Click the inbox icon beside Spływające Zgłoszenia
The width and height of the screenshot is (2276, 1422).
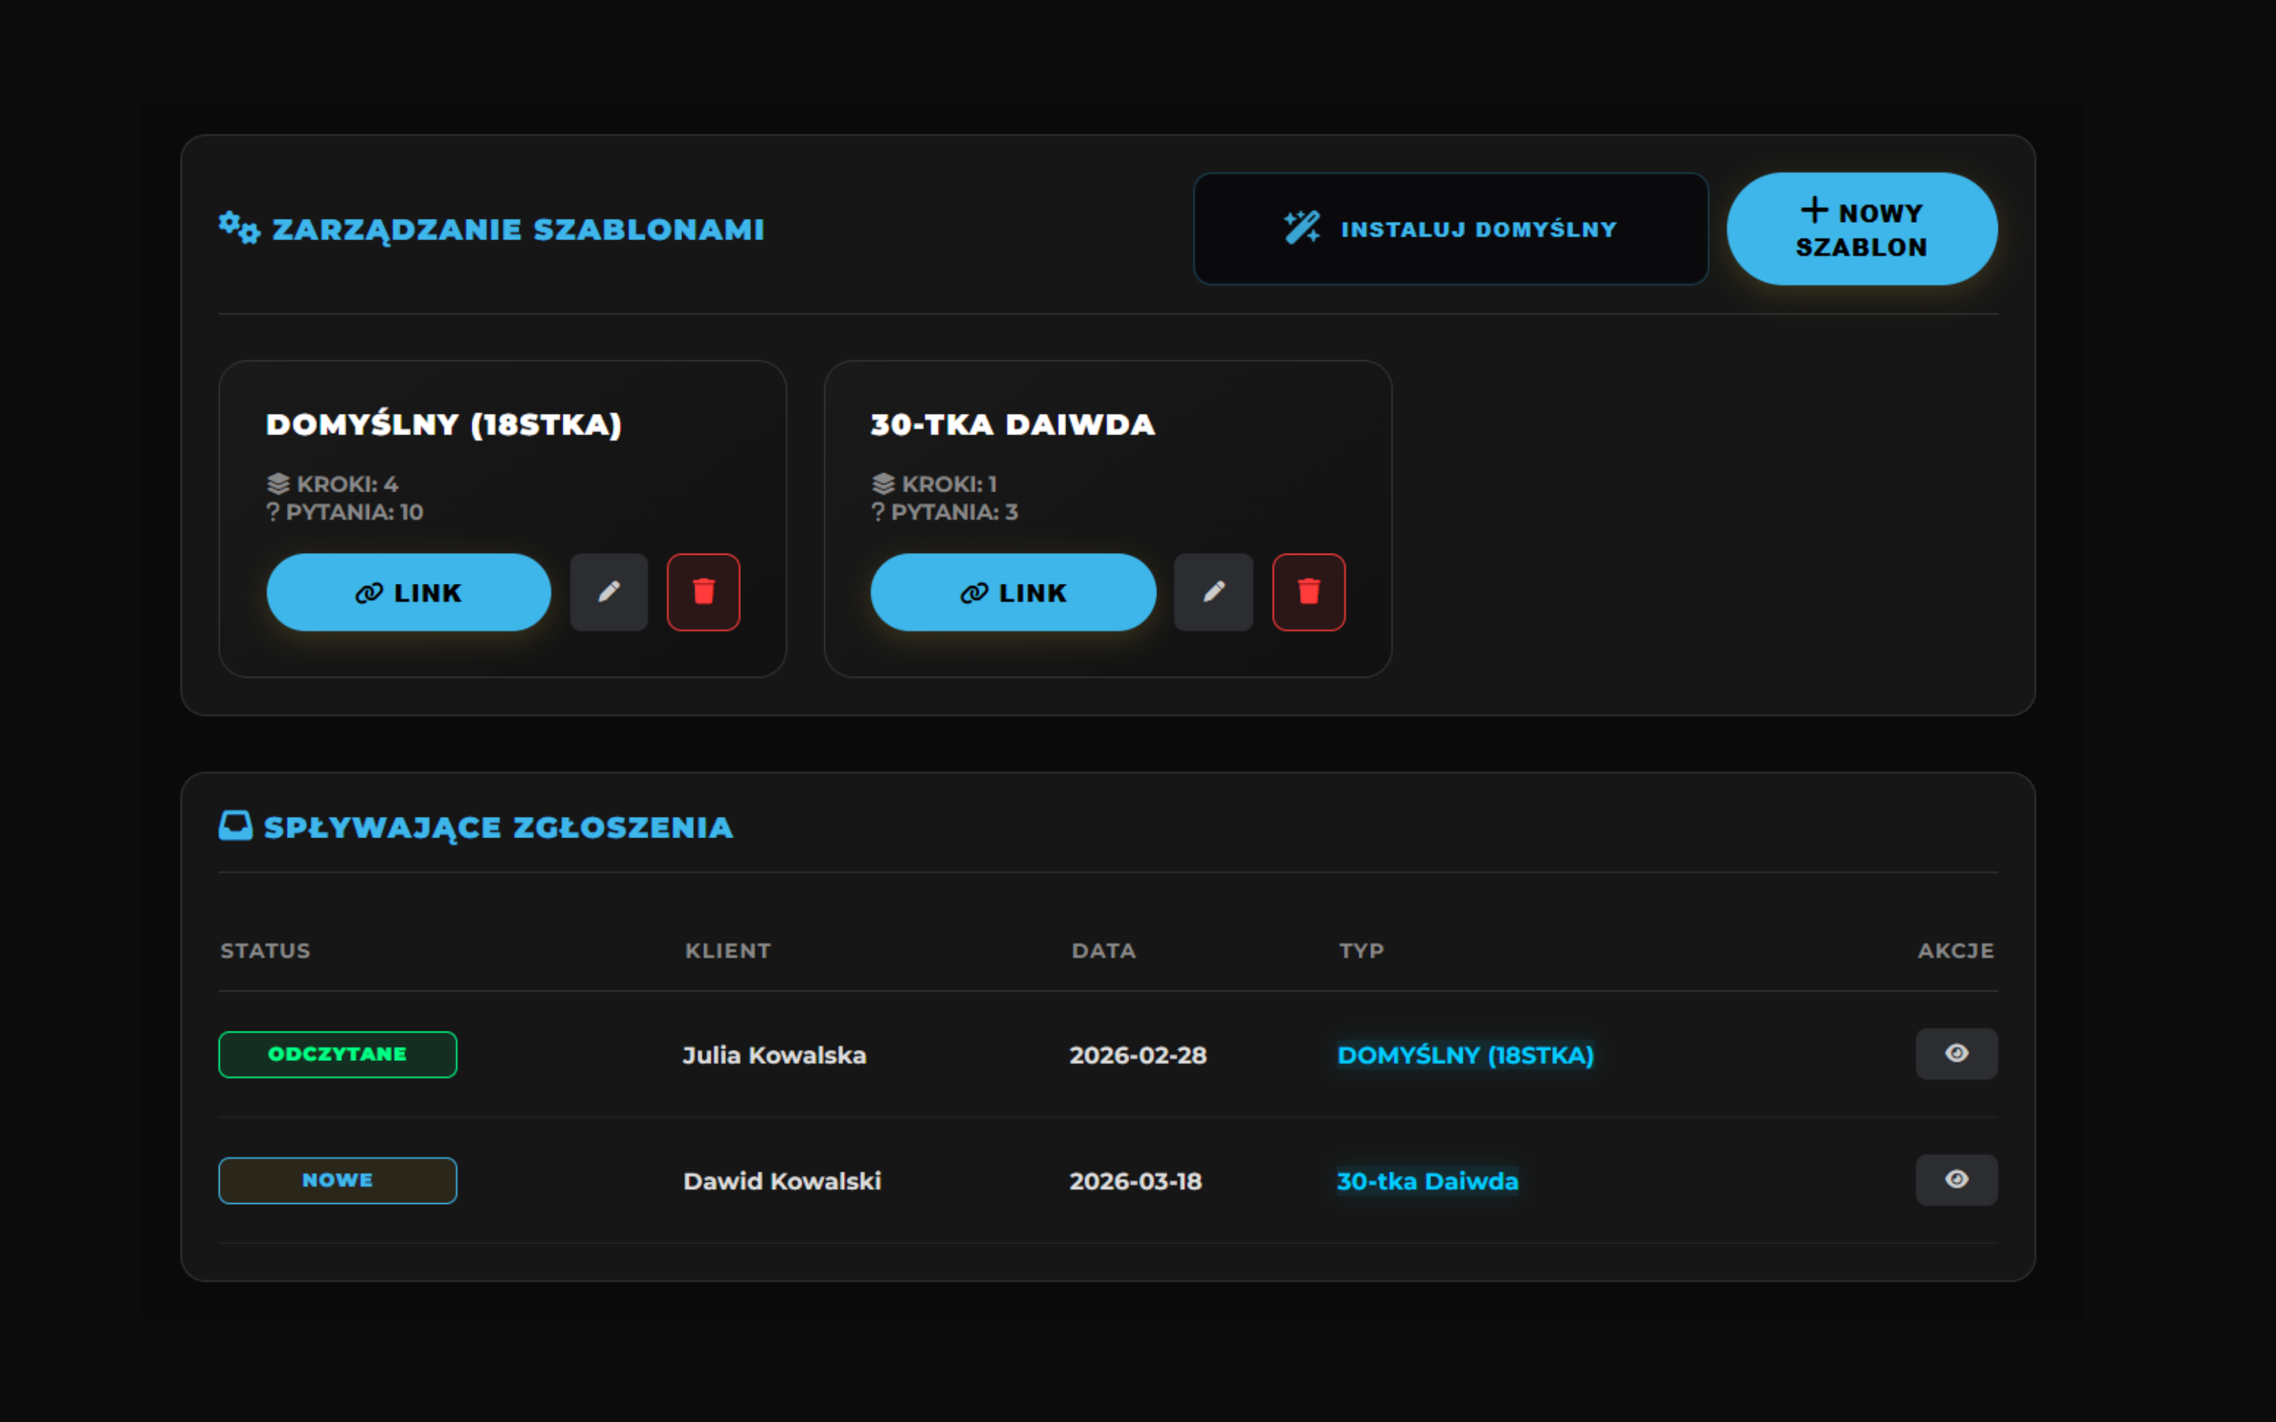236,826
